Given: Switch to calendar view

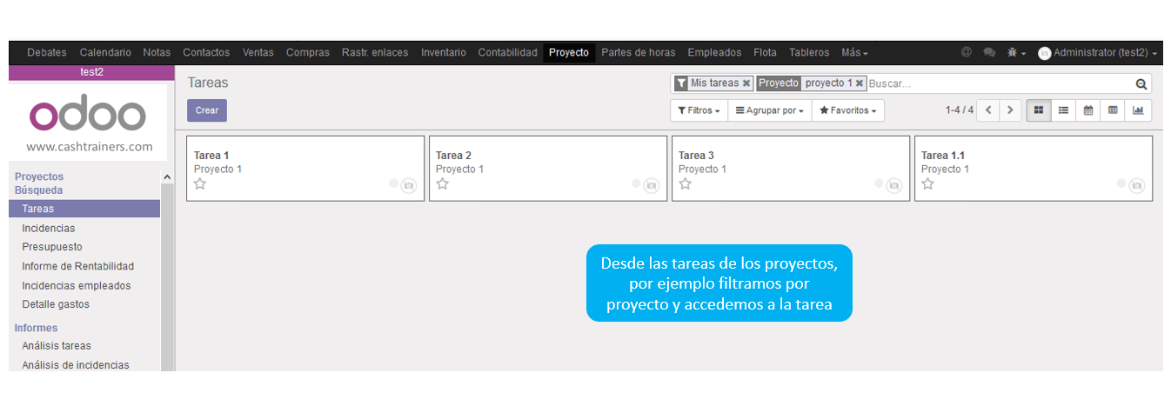Looking at the screenshot, I should click(x=1087, y=110).
